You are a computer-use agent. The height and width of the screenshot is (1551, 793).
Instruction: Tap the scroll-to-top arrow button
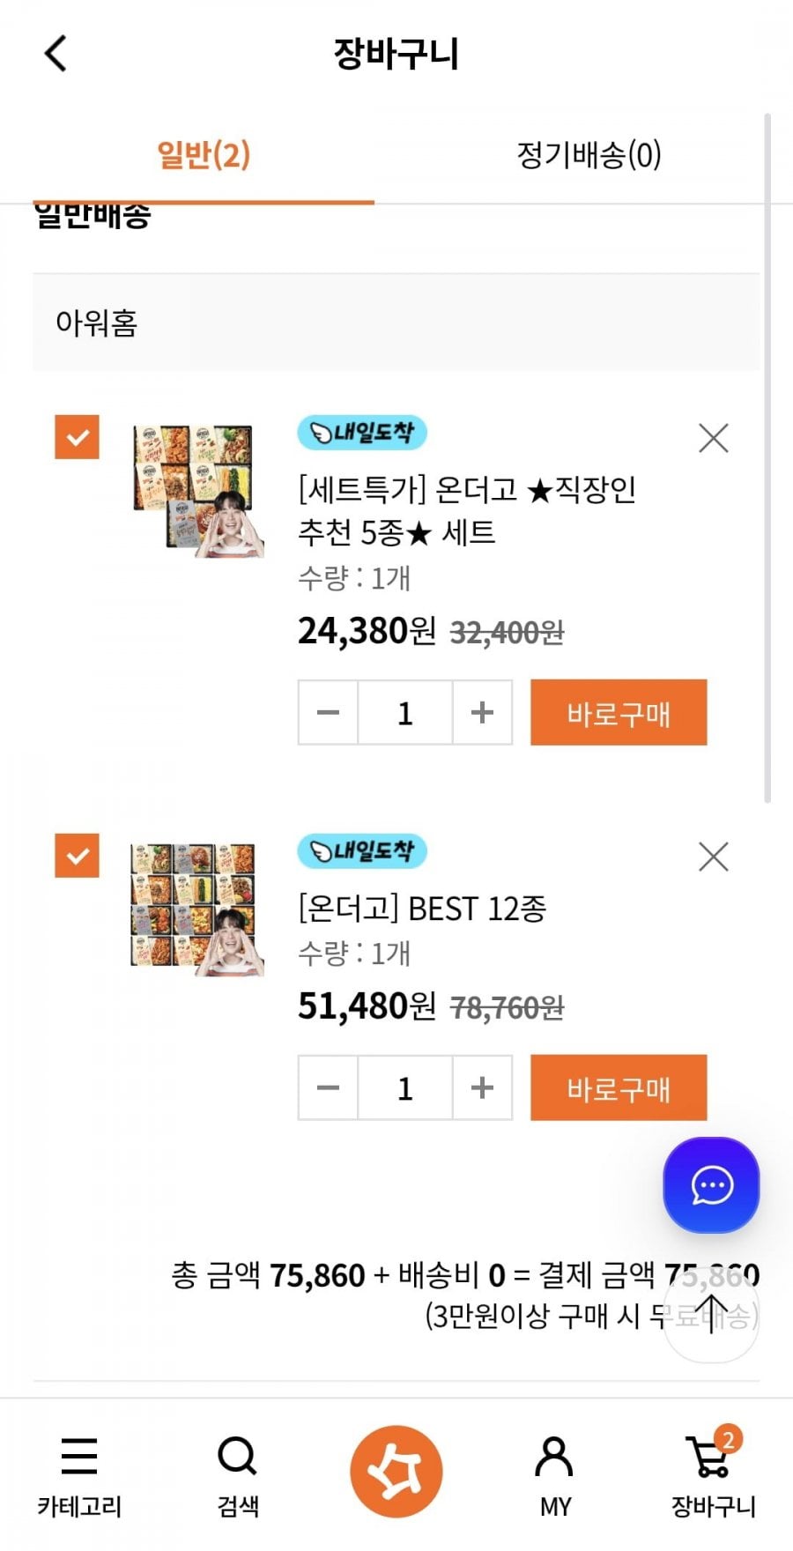[711, 1316]
